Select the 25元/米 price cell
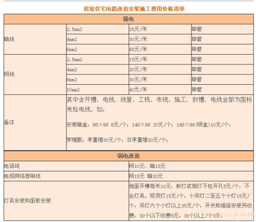Image resolution: width=256 pixels, height=222 pixels. tap(160, 29)
